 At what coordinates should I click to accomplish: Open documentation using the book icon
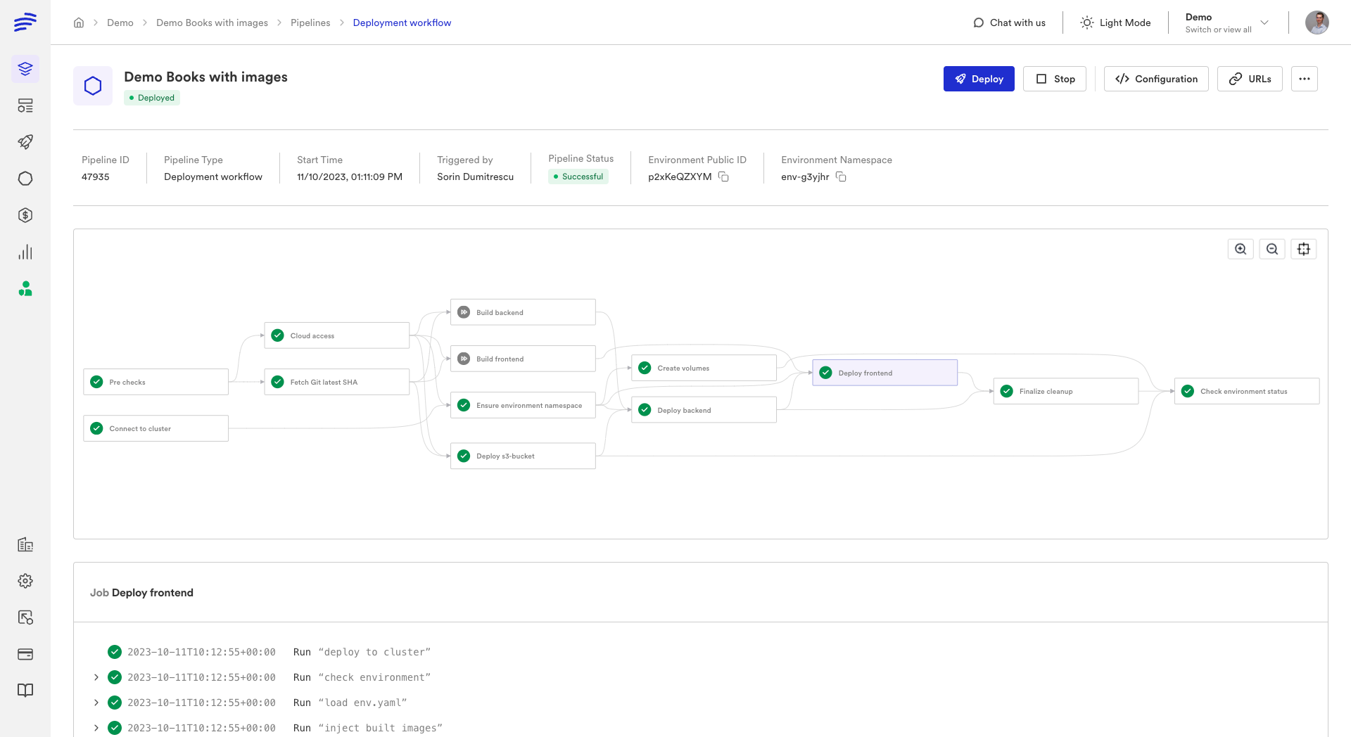[x=25, y=691]
